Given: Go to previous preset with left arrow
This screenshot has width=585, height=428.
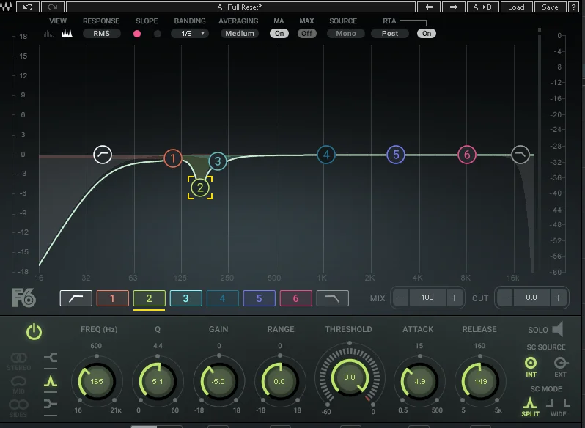Looking at the screenshot, I should coord(429,7).
